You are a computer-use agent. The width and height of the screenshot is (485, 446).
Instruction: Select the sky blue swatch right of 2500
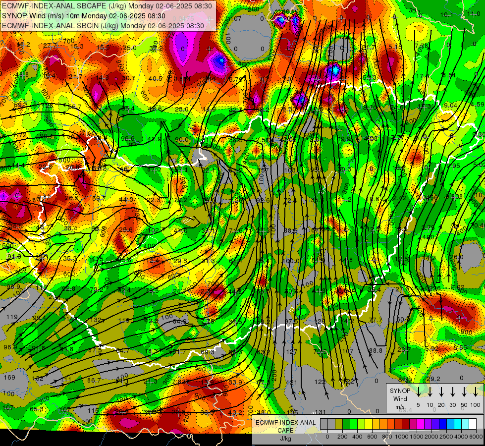pyautogui.click(x=450, y=424)
